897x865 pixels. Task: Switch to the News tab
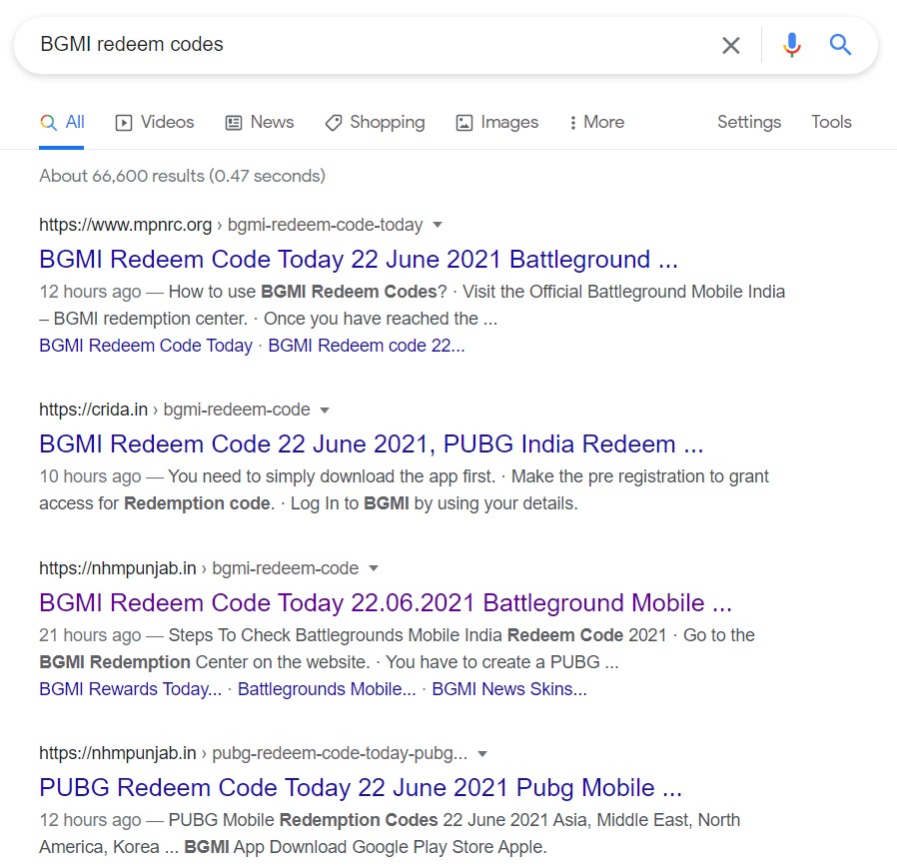tap(259, 122)
